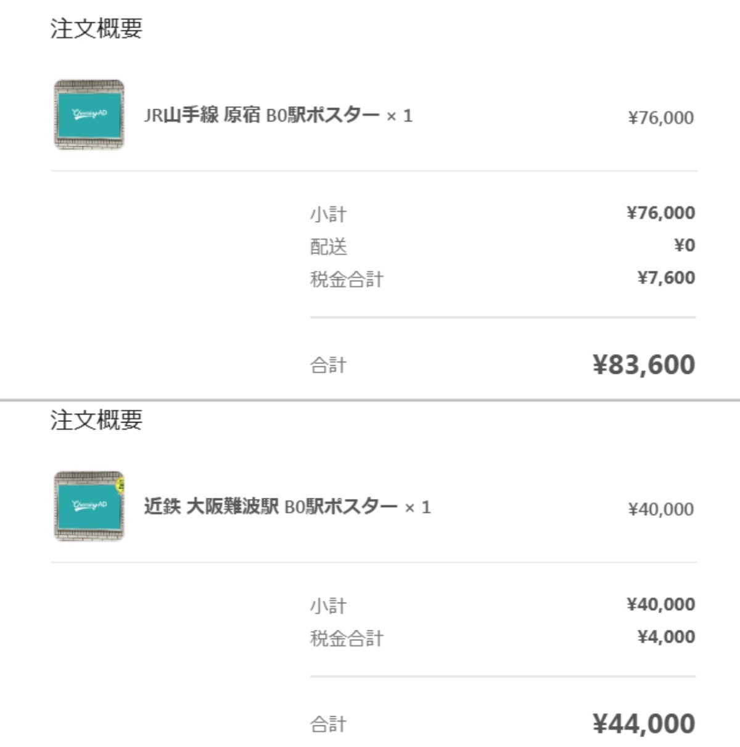Open the JR山手線 原宿 B0駅ポスター product name
740x747 pixels.
pyautogui.click(x=261, y=115)
